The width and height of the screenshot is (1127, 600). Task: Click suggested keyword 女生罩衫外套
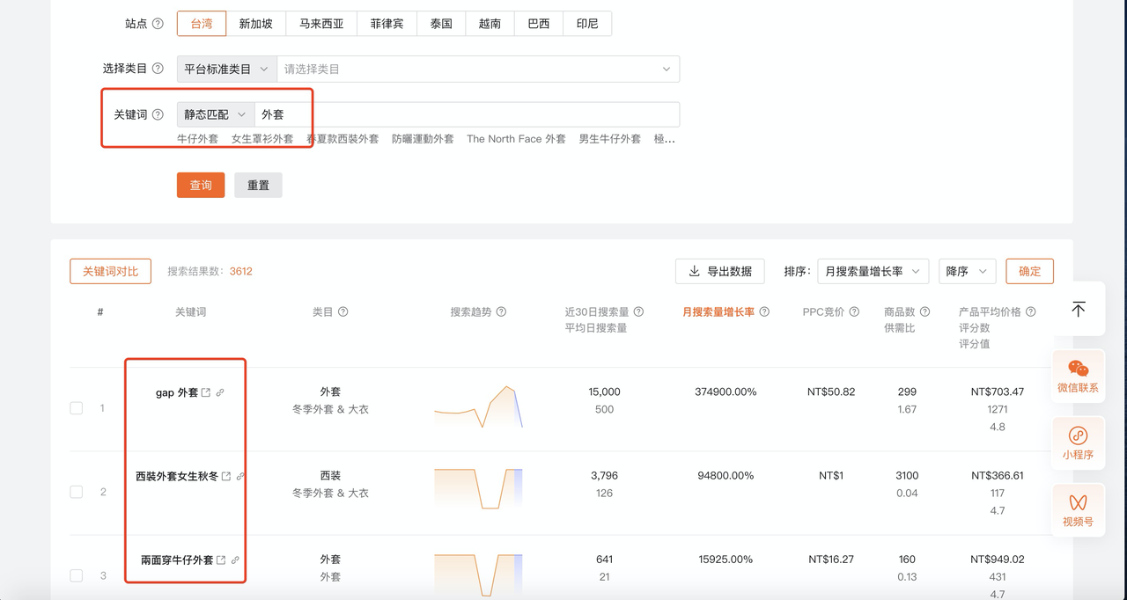pos(262,139)
